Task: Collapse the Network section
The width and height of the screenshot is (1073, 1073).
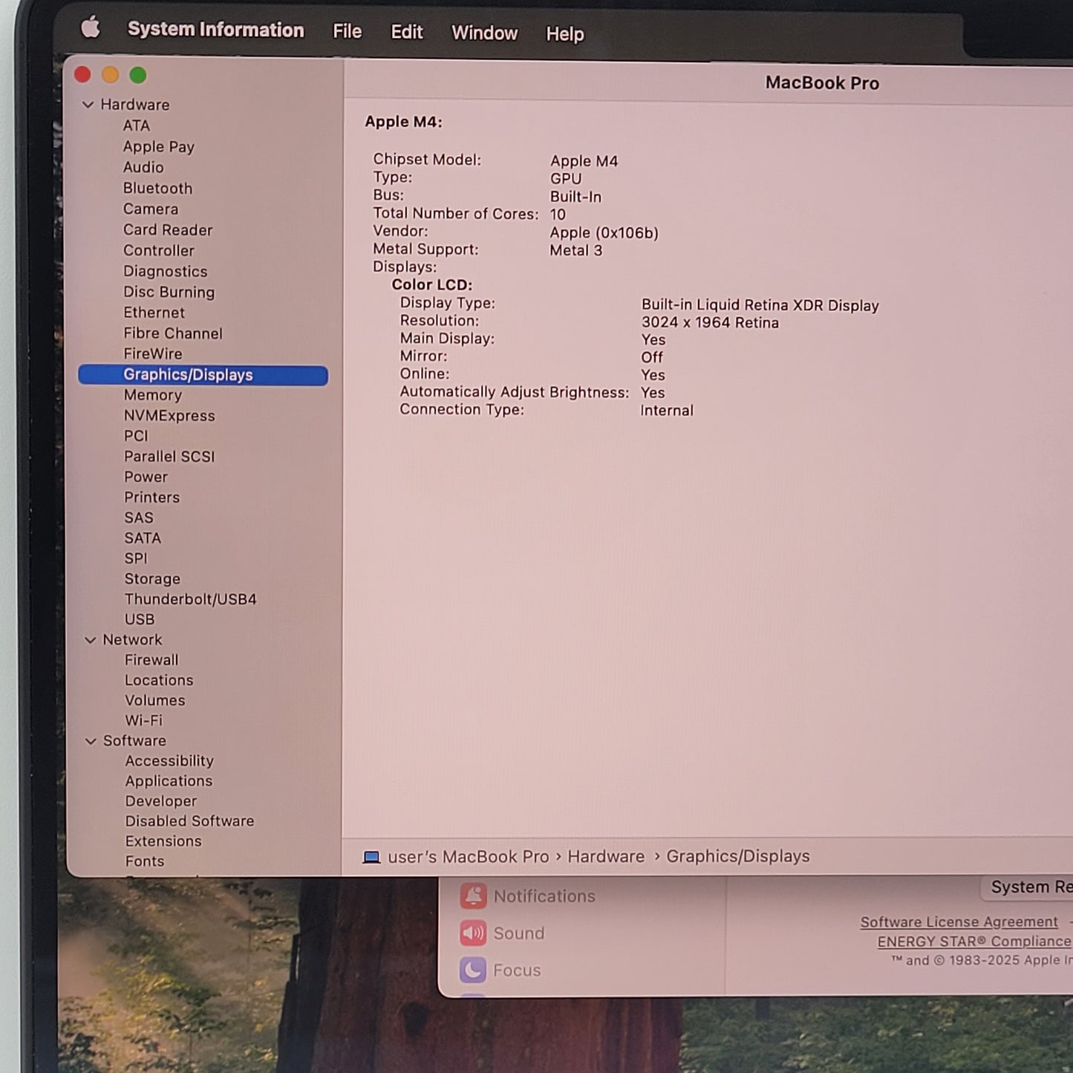Action: pyautogui.click(x=90, y=639)
